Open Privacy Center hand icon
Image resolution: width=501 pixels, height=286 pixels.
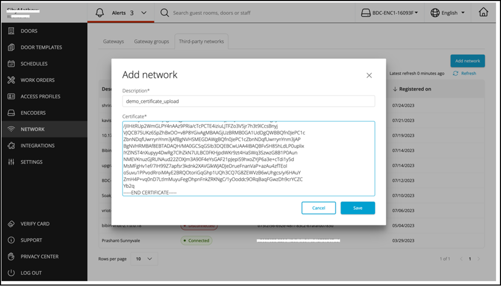[11, 256]
